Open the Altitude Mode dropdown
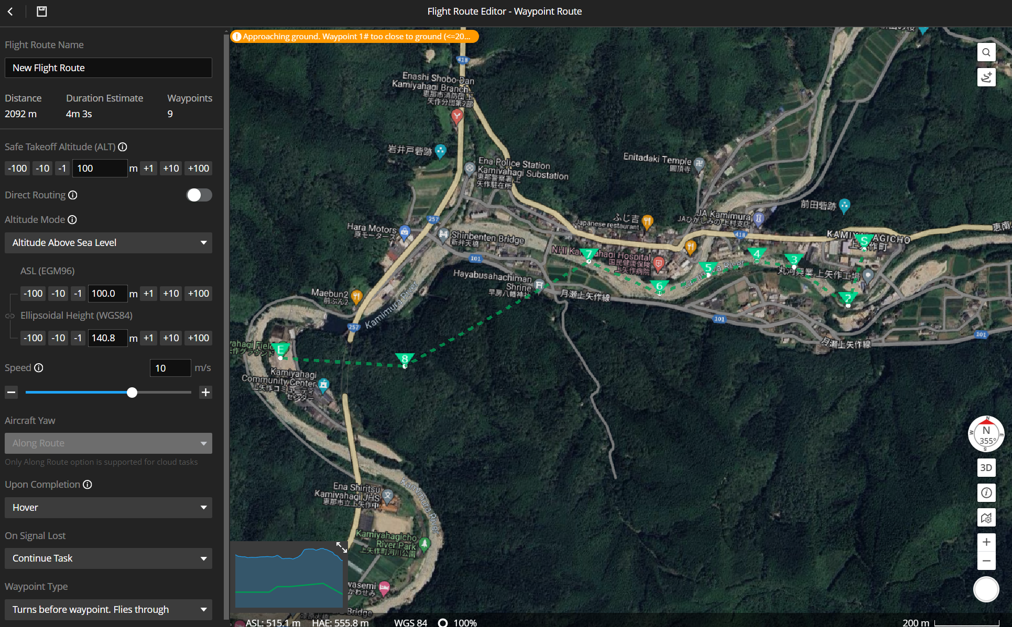 pyautogui.click(x=108, y=242)
